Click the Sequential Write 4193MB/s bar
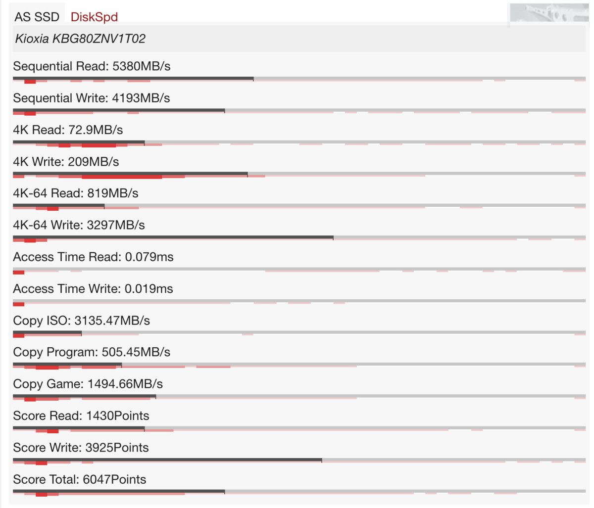The height and width of the screenshot is (508, 594). click(x=119, y=110)
